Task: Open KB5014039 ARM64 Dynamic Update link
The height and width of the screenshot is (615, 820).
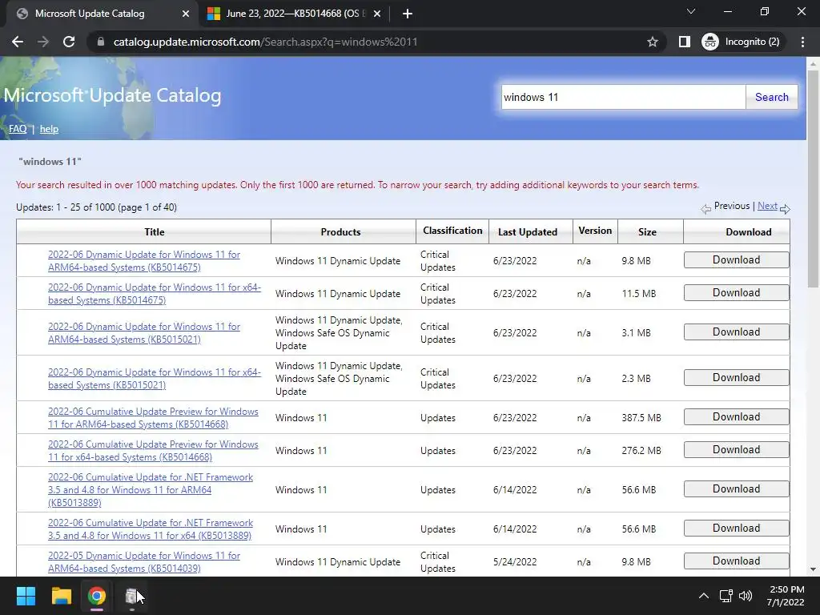Action: click(x=144, y=561)
